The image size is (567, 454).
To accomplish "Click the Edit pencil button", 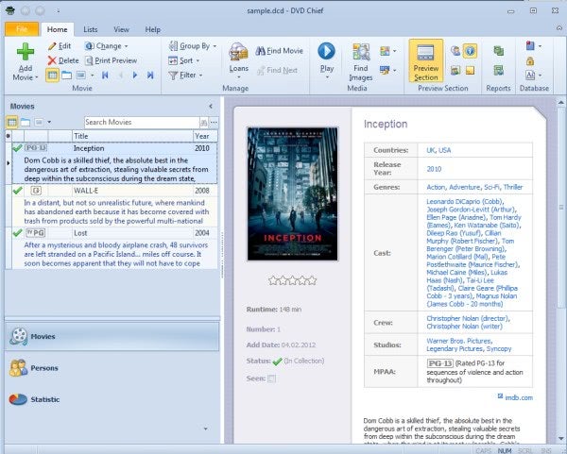I will tap(59, 45).
